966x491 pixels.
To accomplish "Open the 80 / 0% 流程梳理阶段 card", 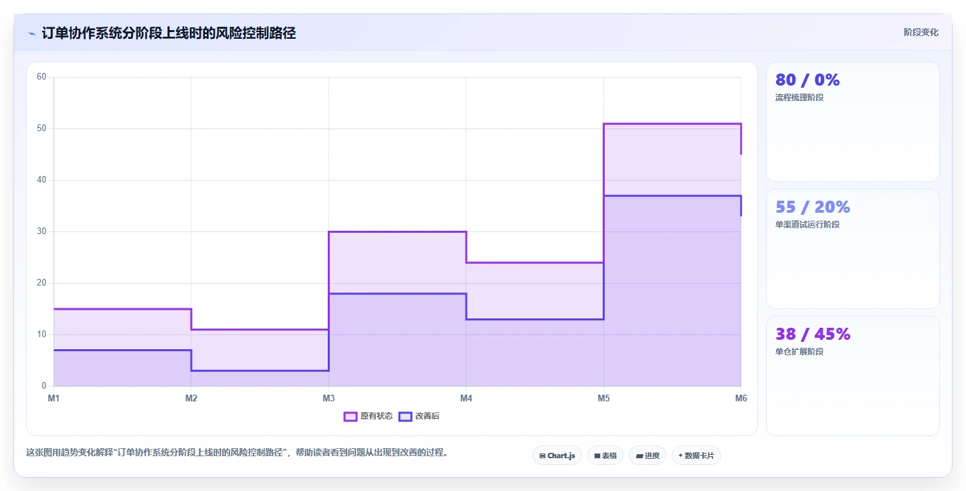I will coord(853,122).
